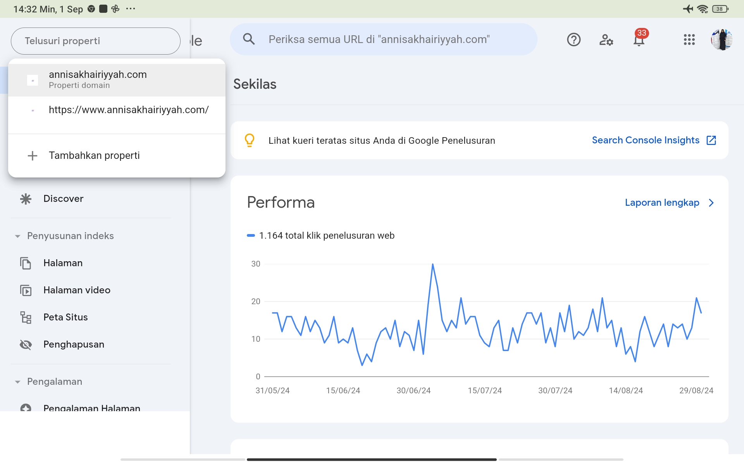The image size is (744, 465).
Task: Click the 1.164 total klik penelusuran web legend
Action: point(321,236)
